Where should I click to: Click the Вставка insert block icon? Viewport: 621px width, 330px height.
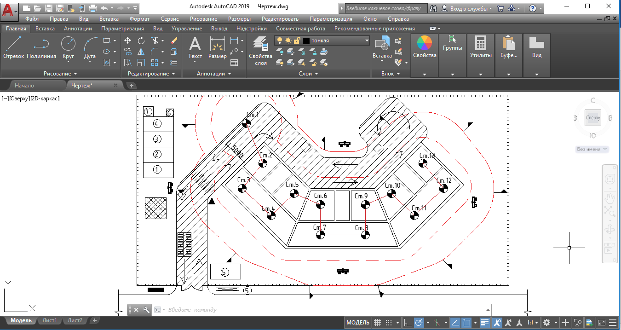382,47
